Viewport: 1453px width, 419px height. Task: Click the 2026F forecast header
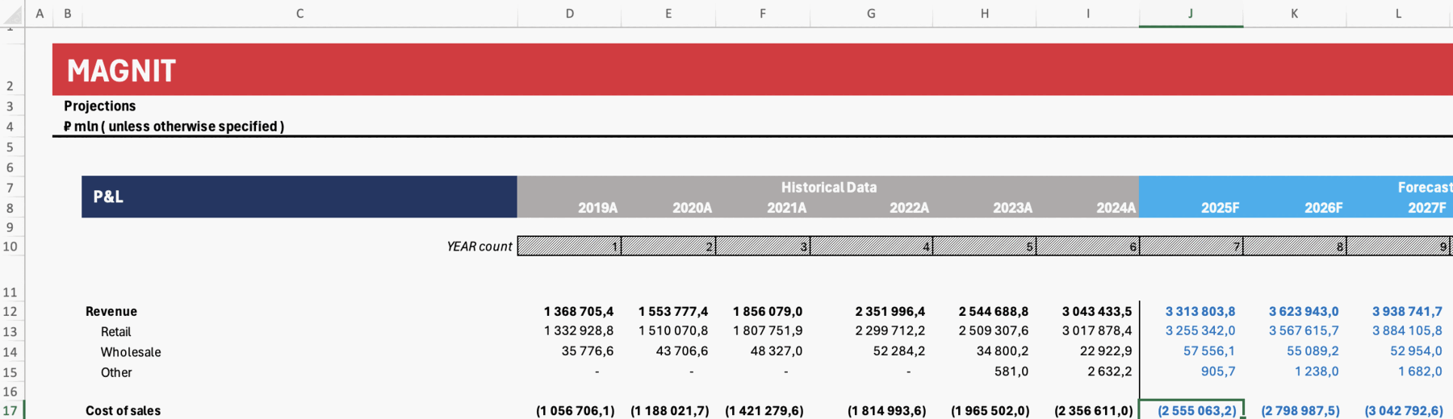point(1323,208)
